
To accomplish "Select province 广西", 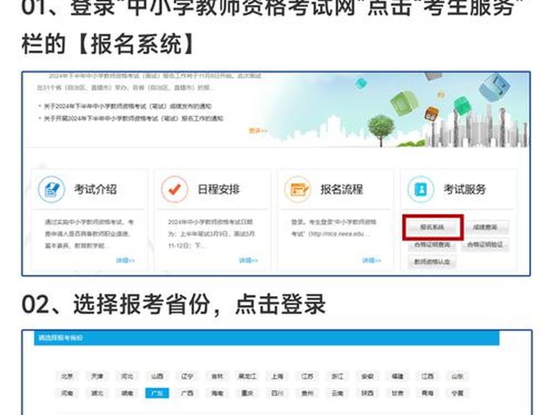I will pyautogui.click(x=187, y=393).
